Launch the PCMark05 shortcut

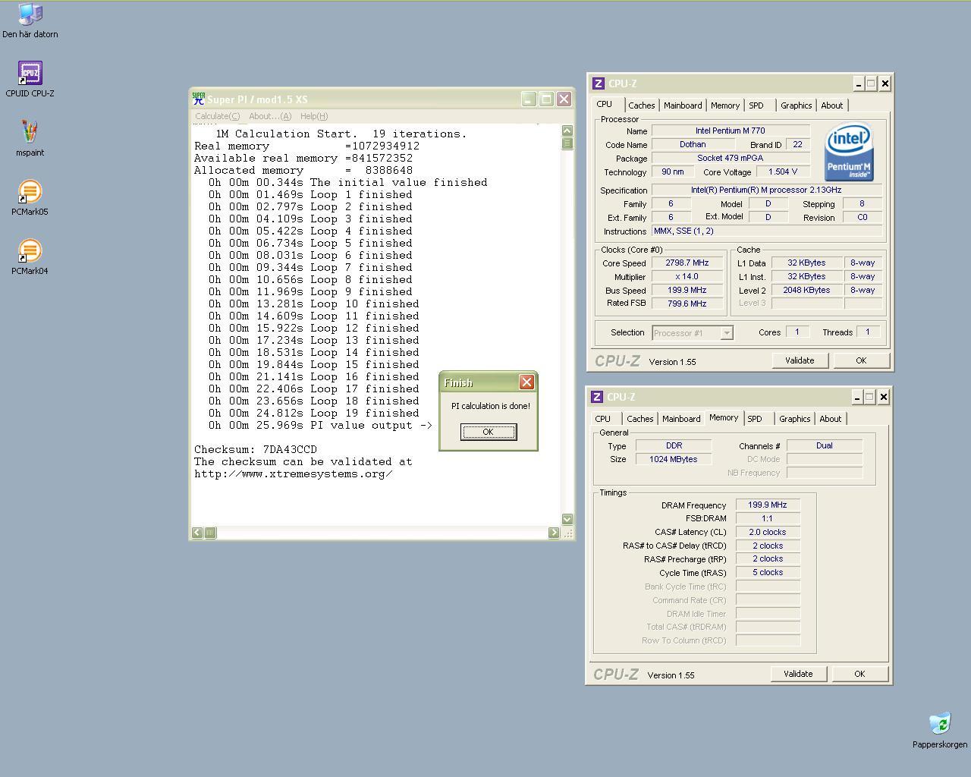[x=30, y=198]
